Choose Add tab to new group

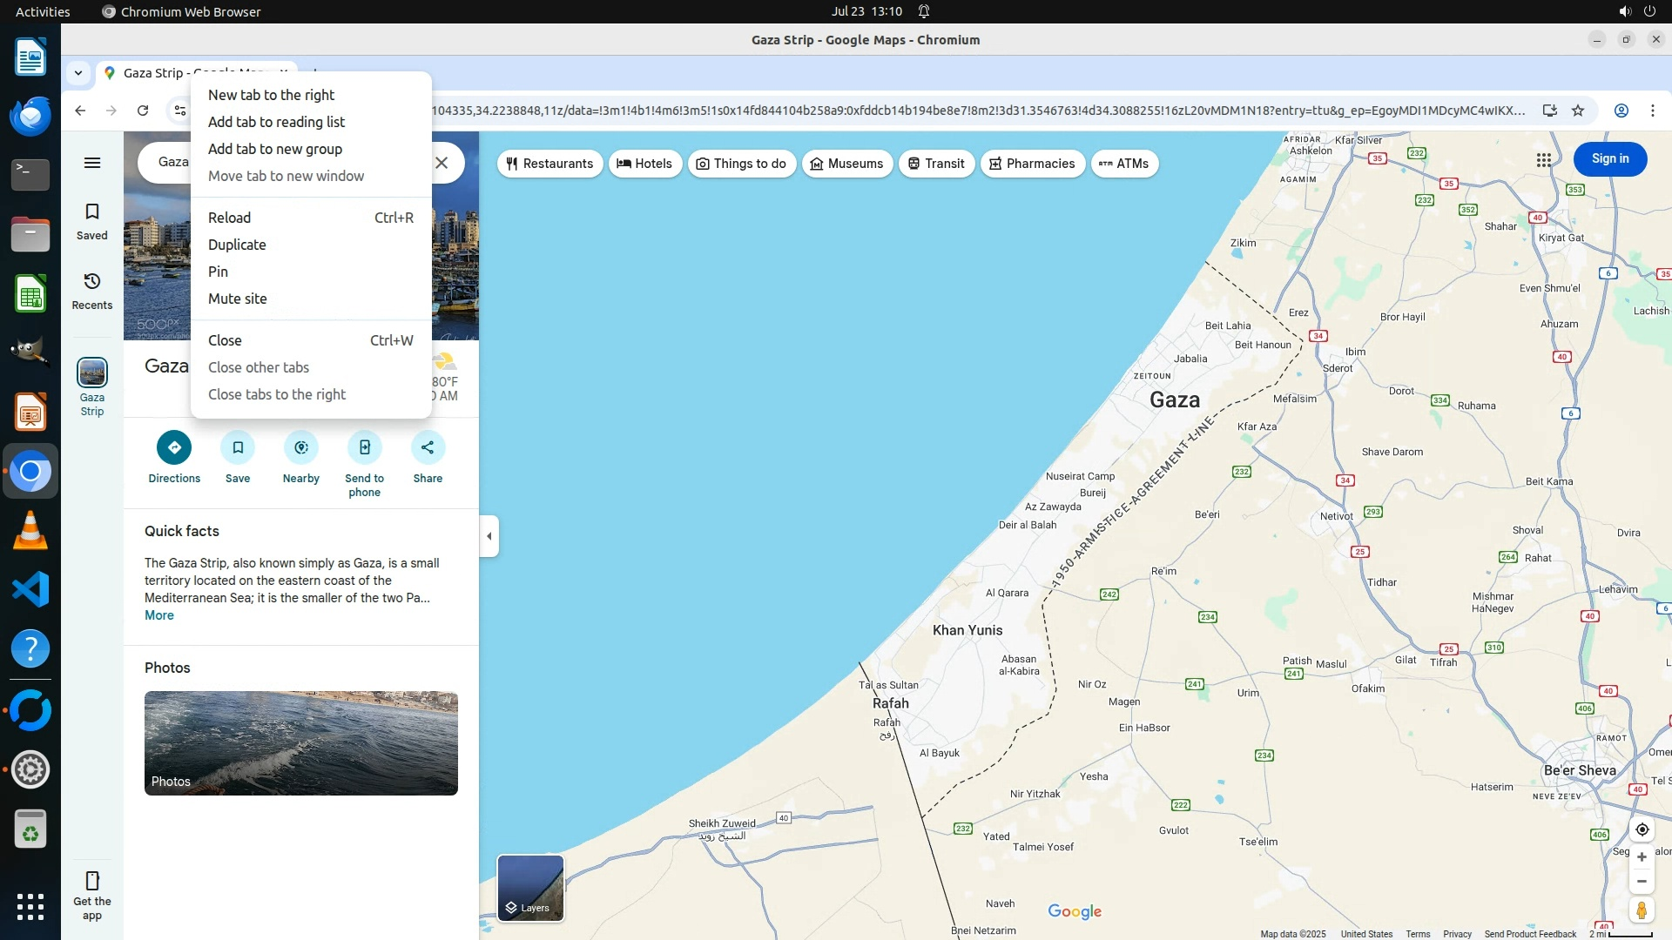point(274,149)
